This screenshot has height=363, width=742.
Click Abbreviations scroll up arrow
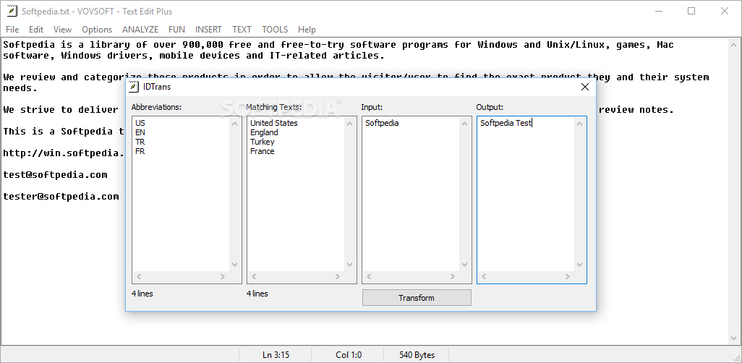235,124
